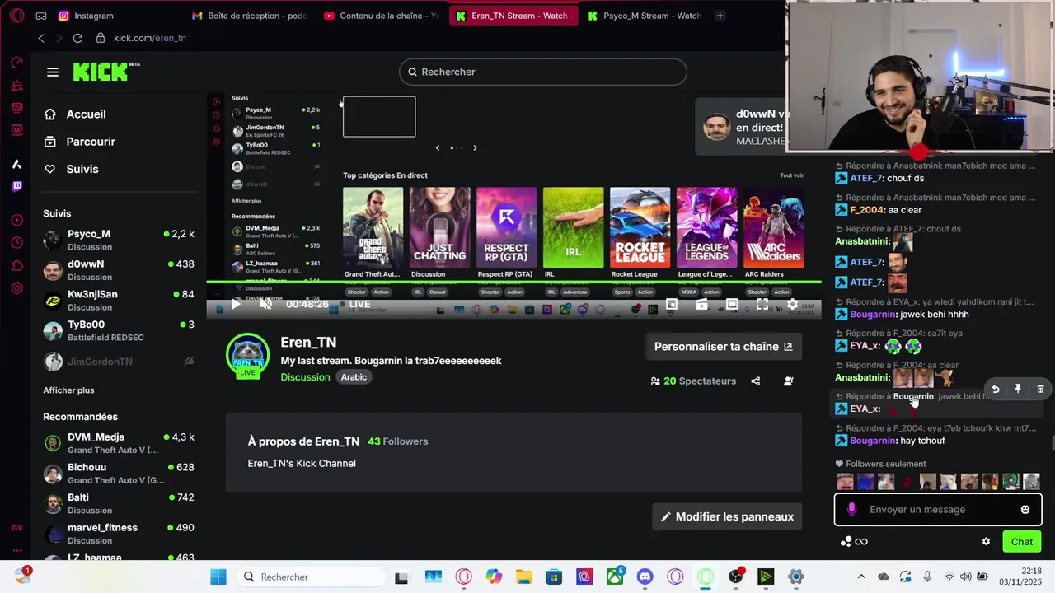The image size is (1055, 593).
Task: Open GX Corner icon in Opera sidebar
Action: pyautogui.click(x=17, y=528)
